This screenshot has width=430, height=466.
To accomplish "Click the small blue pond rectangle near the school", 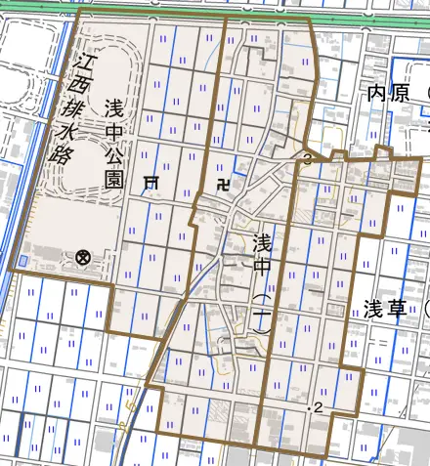I will pos(23,261).
